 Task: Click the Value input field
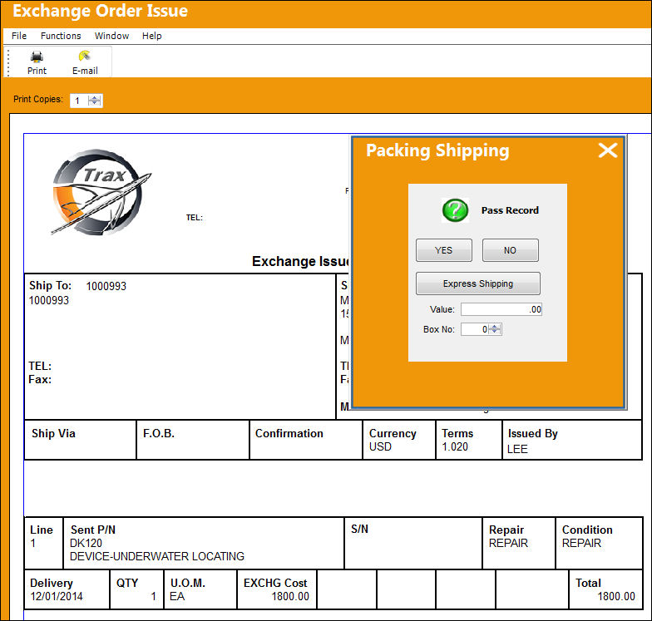[501, 309]
